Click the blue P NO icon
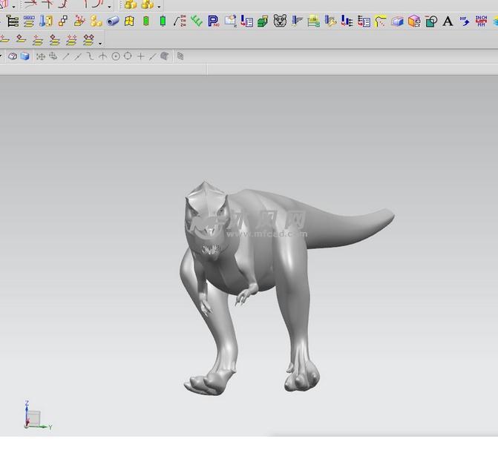The image size is (498, 450). pyautogui.click(x=214, y=21)
